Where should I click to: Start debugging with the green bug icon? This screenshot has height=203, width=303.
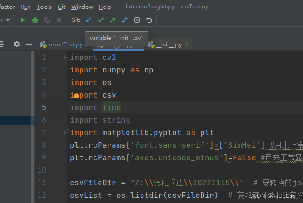point(35,20)
